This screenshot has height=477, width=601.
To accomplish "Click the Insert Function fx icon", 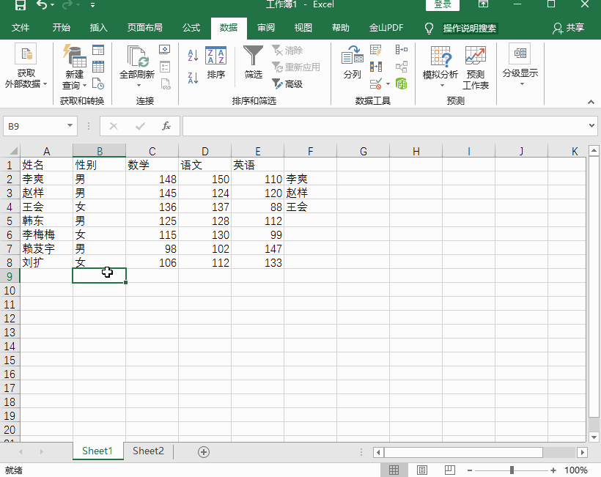I will (166, 126).
